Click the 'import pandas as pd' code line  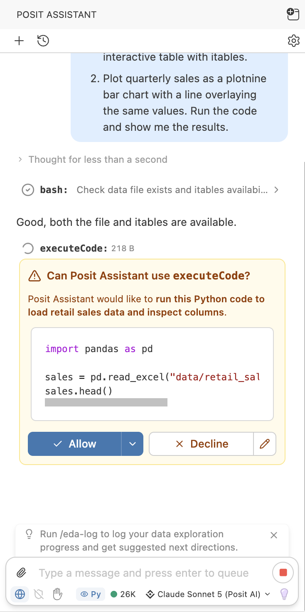click(x=99, y=349)
